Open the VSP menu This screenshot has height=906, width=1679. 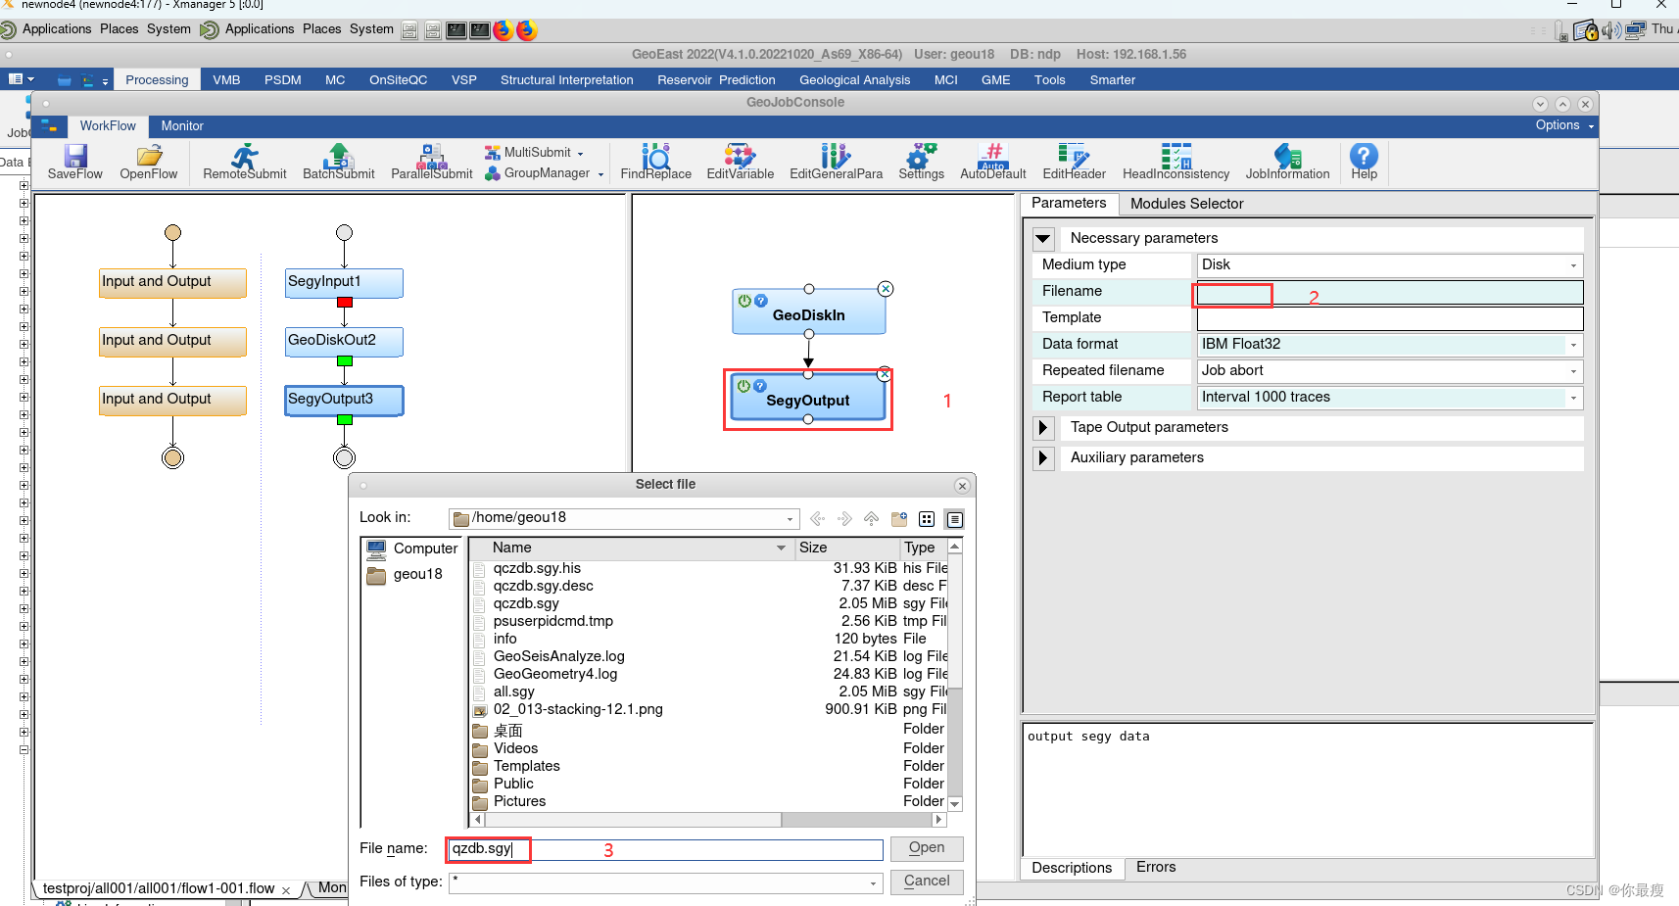463,80
